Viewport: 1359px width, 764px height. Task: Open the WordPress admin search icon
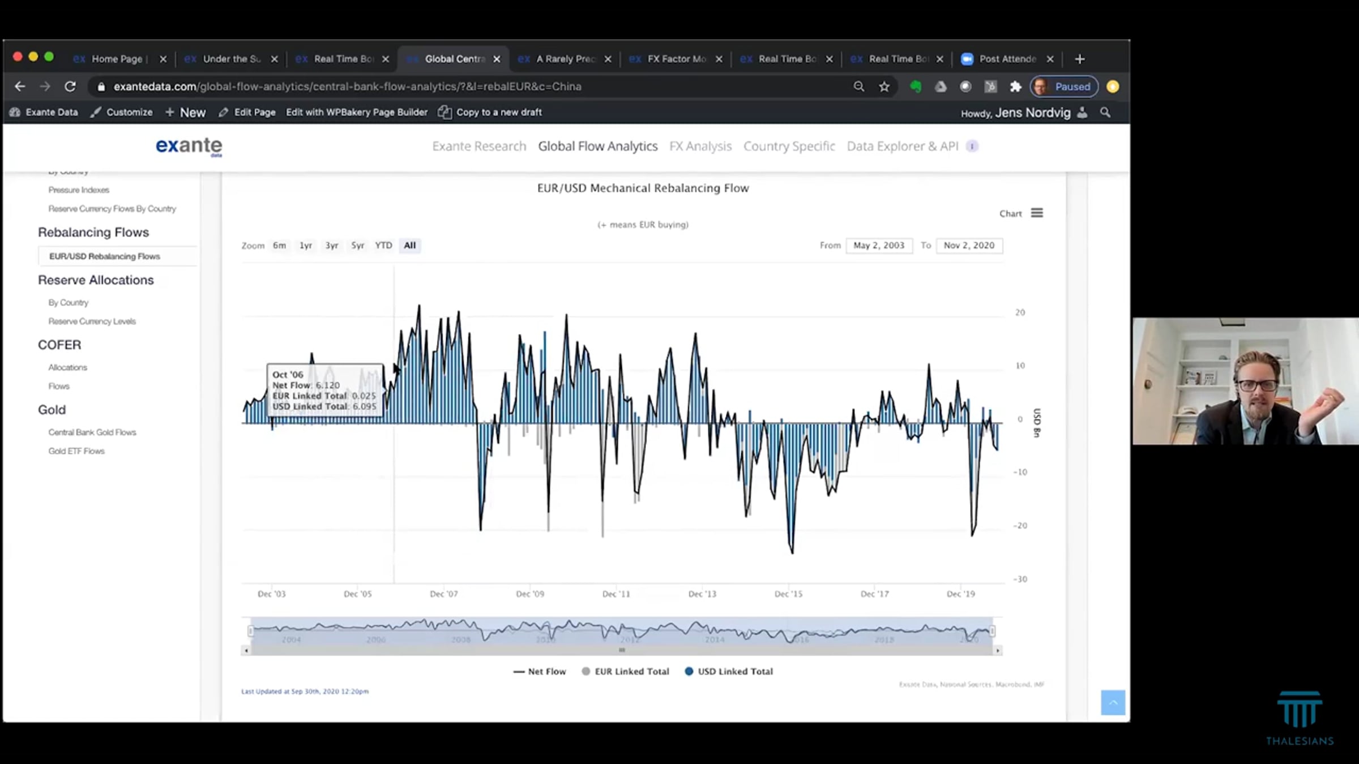pyautogui.click(x=1105, y=113)
